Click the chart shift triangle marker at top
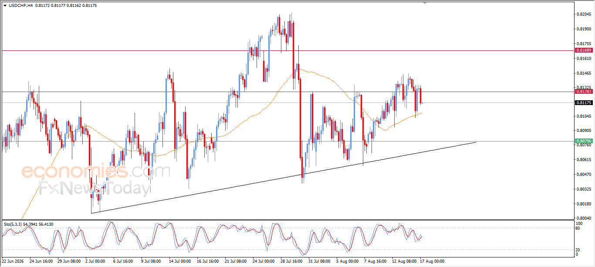Image resolution: width=595 pixels, height=267 pixels. pyautogui.click(x=426, y=3)
